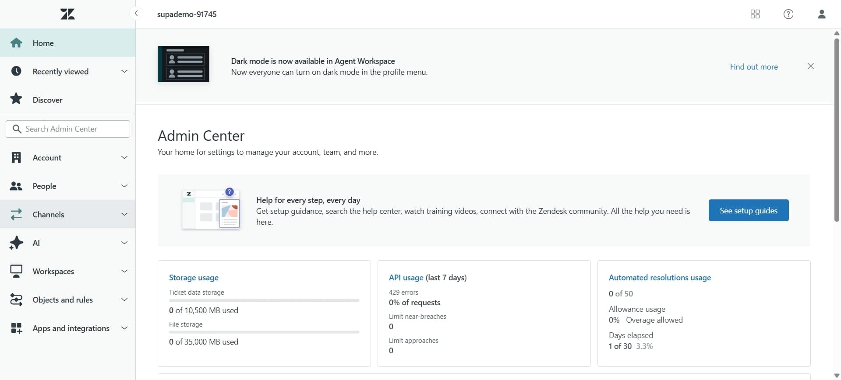Expand the Workspaces section chevron
This screenshot has height=380, width=841.
click(x=124, y=271)
